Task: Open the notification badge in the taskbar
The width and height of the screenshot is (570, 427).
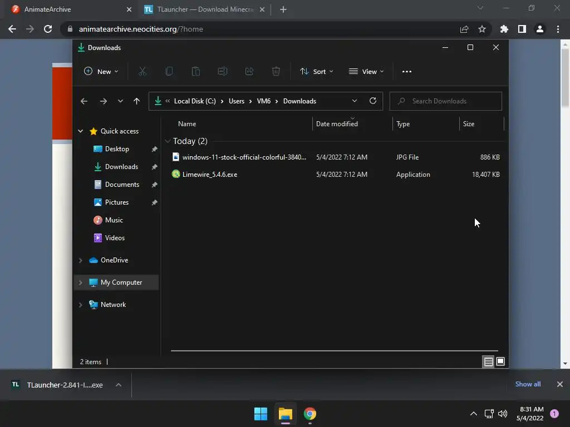Action: 554,413
